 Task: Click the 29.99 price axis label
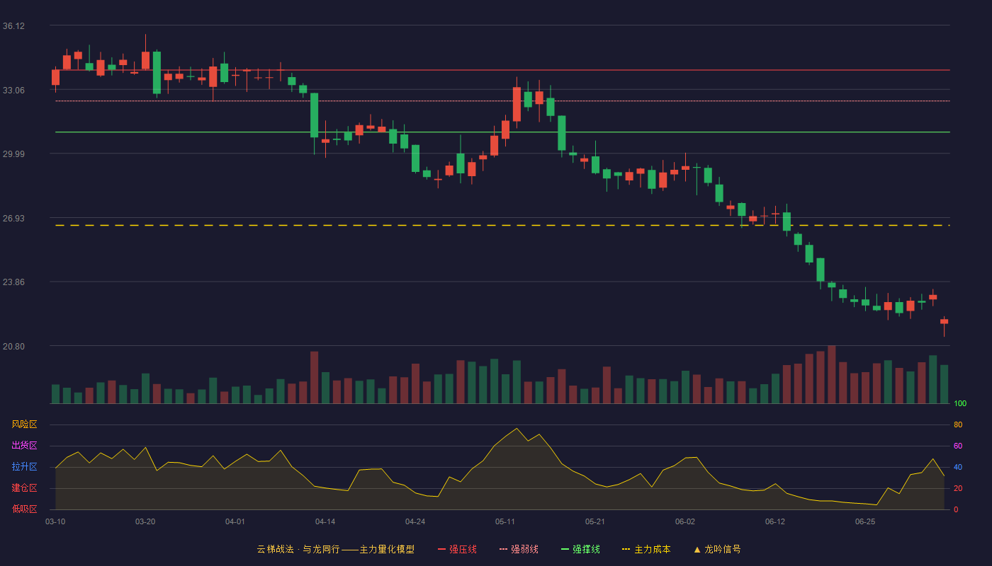[x=14, y=154]
